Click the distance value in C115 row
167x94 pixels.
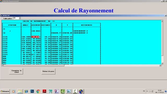point(47,37)
